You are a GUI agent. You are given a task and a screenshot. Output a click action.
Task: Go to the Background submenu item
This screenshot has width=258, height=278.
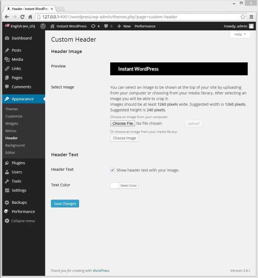[15, 145]
